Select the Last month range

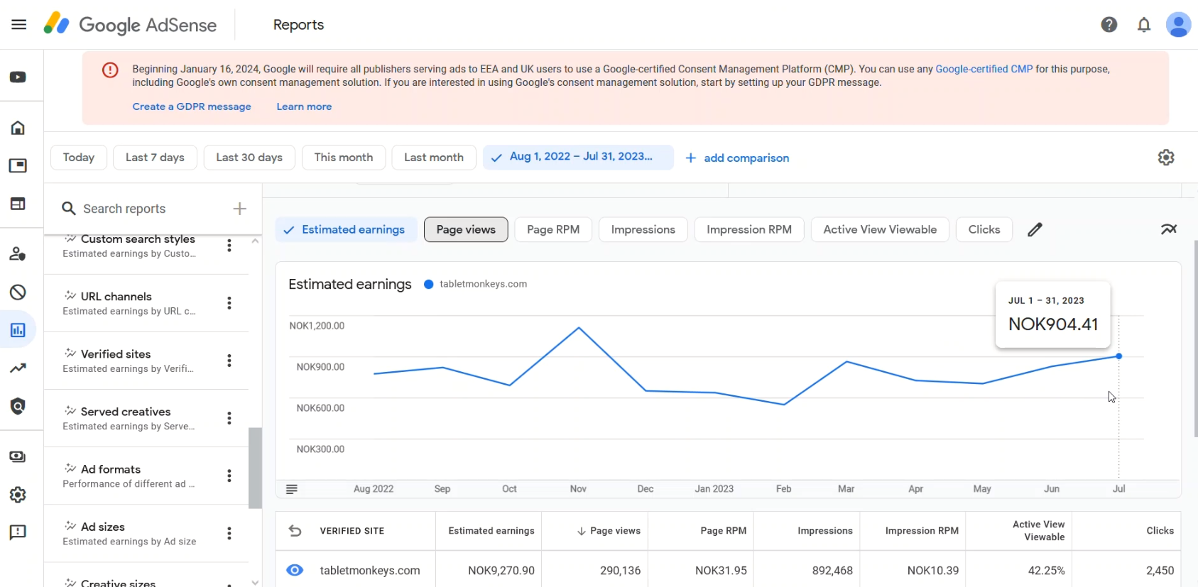tap(434, 157)
